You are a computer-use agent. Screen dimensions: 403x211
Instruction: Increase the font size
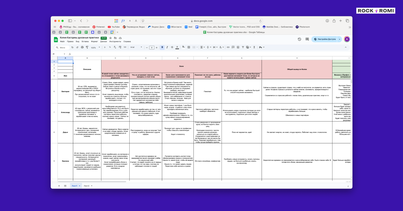point(156,47)
